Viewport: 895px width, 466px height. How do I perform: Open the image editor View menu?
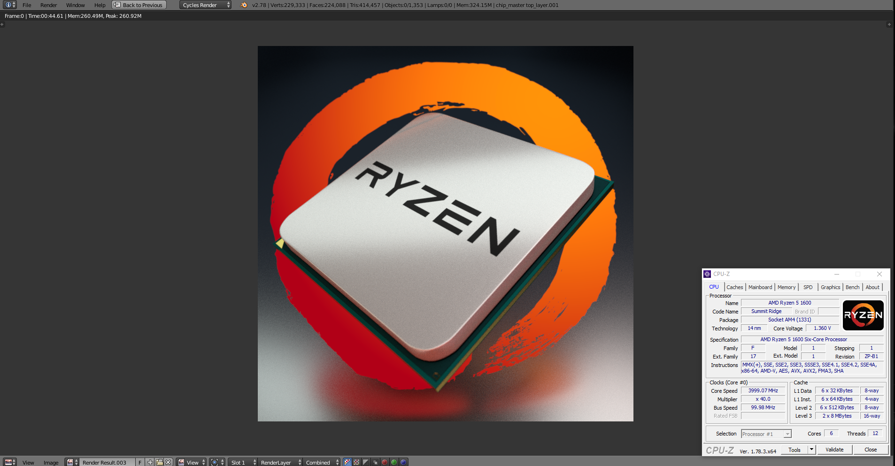(x=28, y=463)
